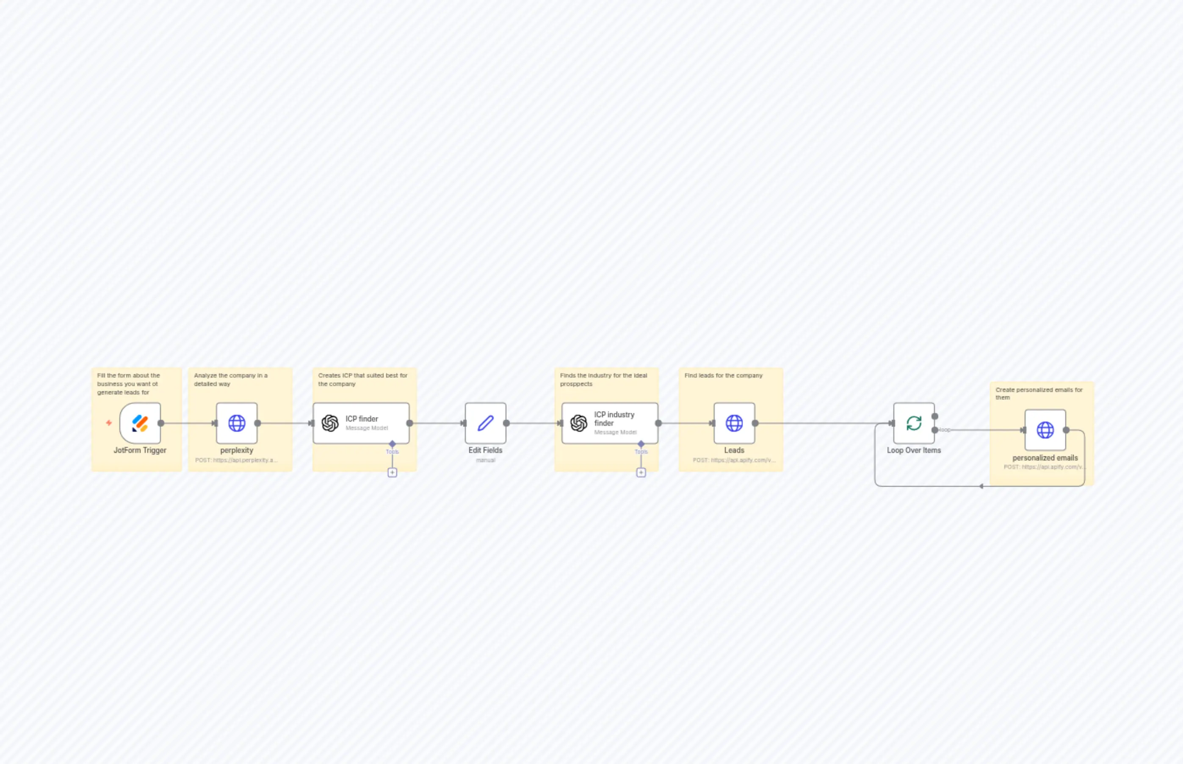The height and width of the screenshot is (764, 1183).
Task: Click the plus button under ICP finder Tools
Action: 392,472
